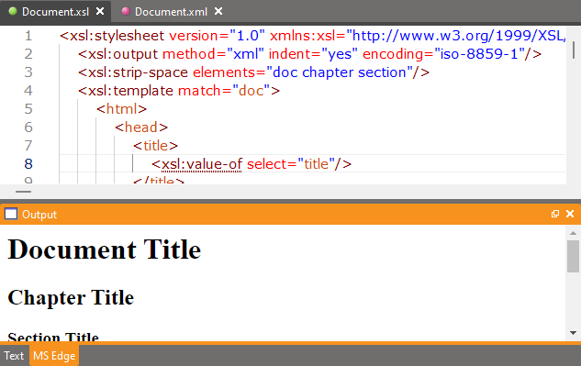Click the indent="yes" attribute

313,54
